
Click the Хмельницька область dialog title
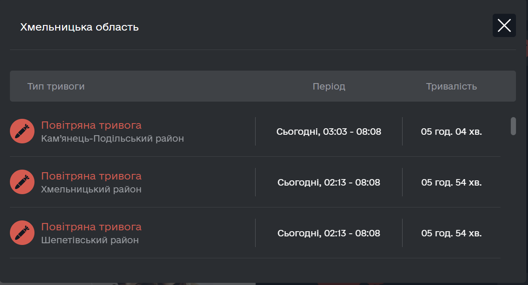coord(79,28)
